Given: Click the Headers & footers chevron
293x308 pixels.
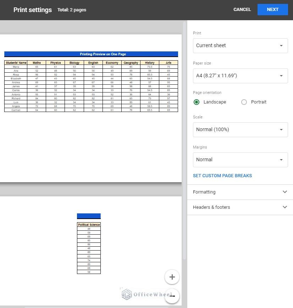Looking at the screenshot, I should [285, 207].
